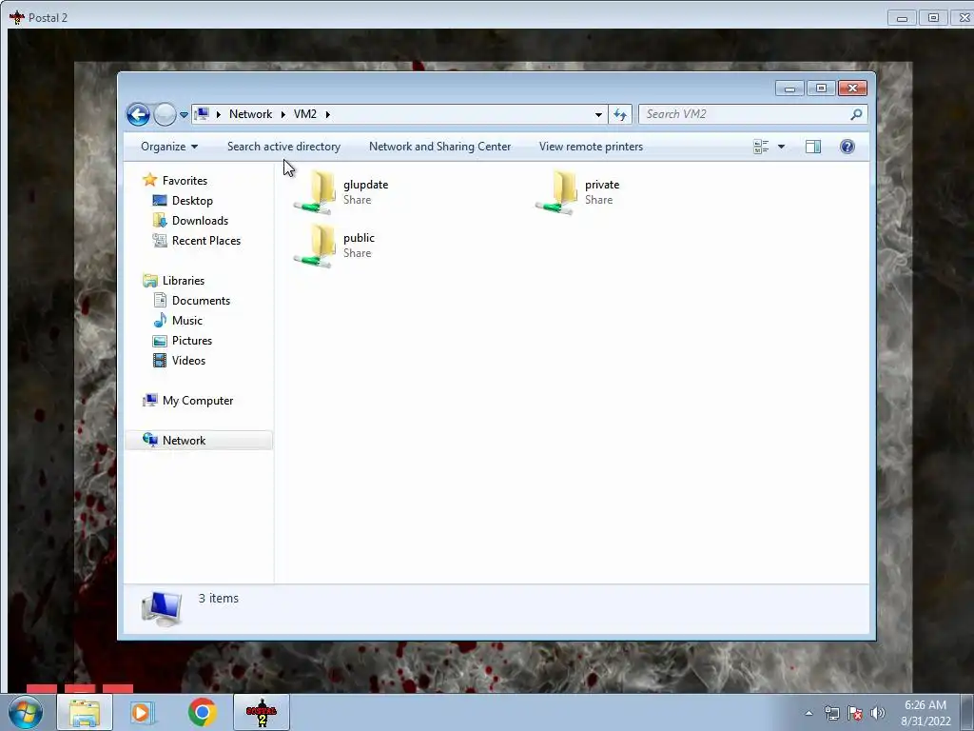Viewport: 974px width, 731px height.
Task: Close the VM2 Explorer window
Action: (852, 89)
